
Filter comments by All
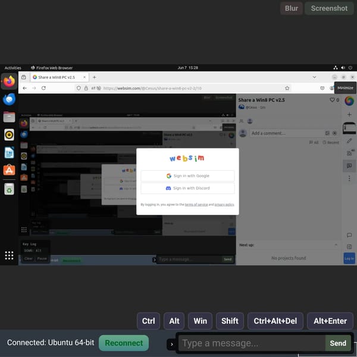[x=314, y=143]
